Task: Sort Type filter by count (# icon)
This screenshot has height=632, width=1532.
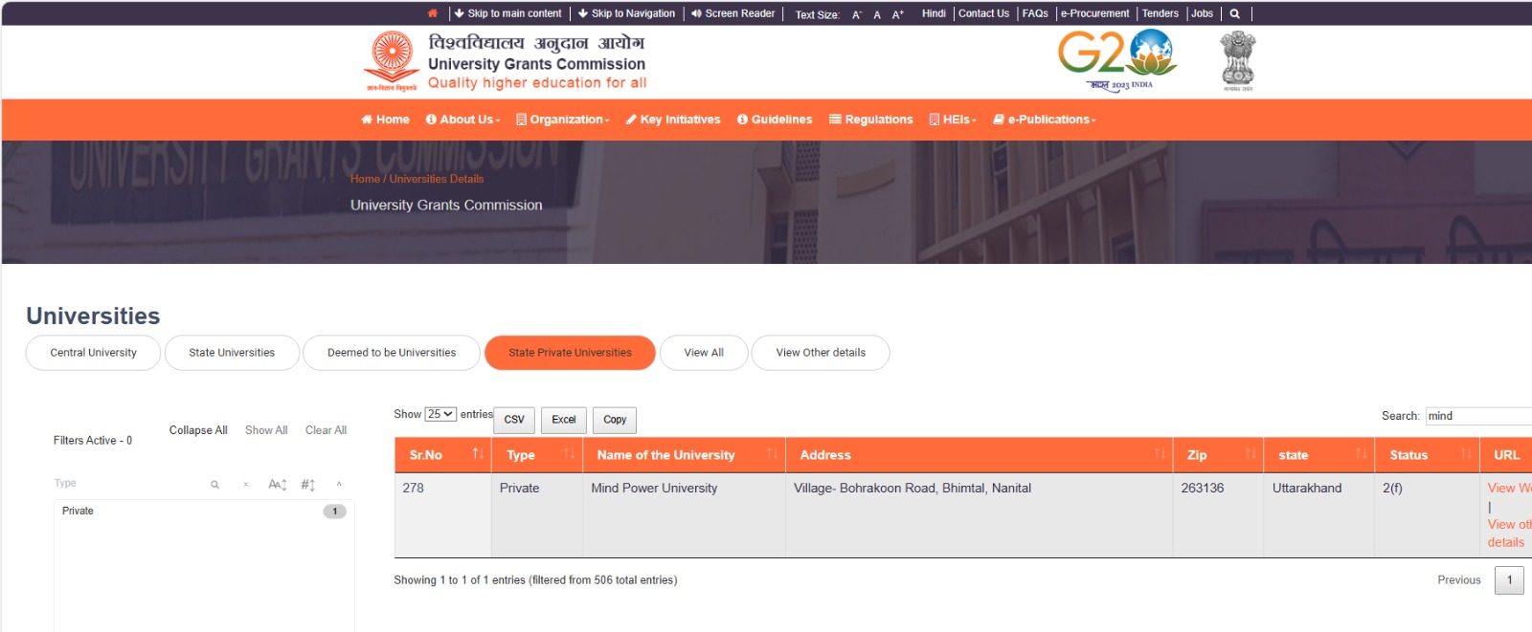Action: coord(308,485)
